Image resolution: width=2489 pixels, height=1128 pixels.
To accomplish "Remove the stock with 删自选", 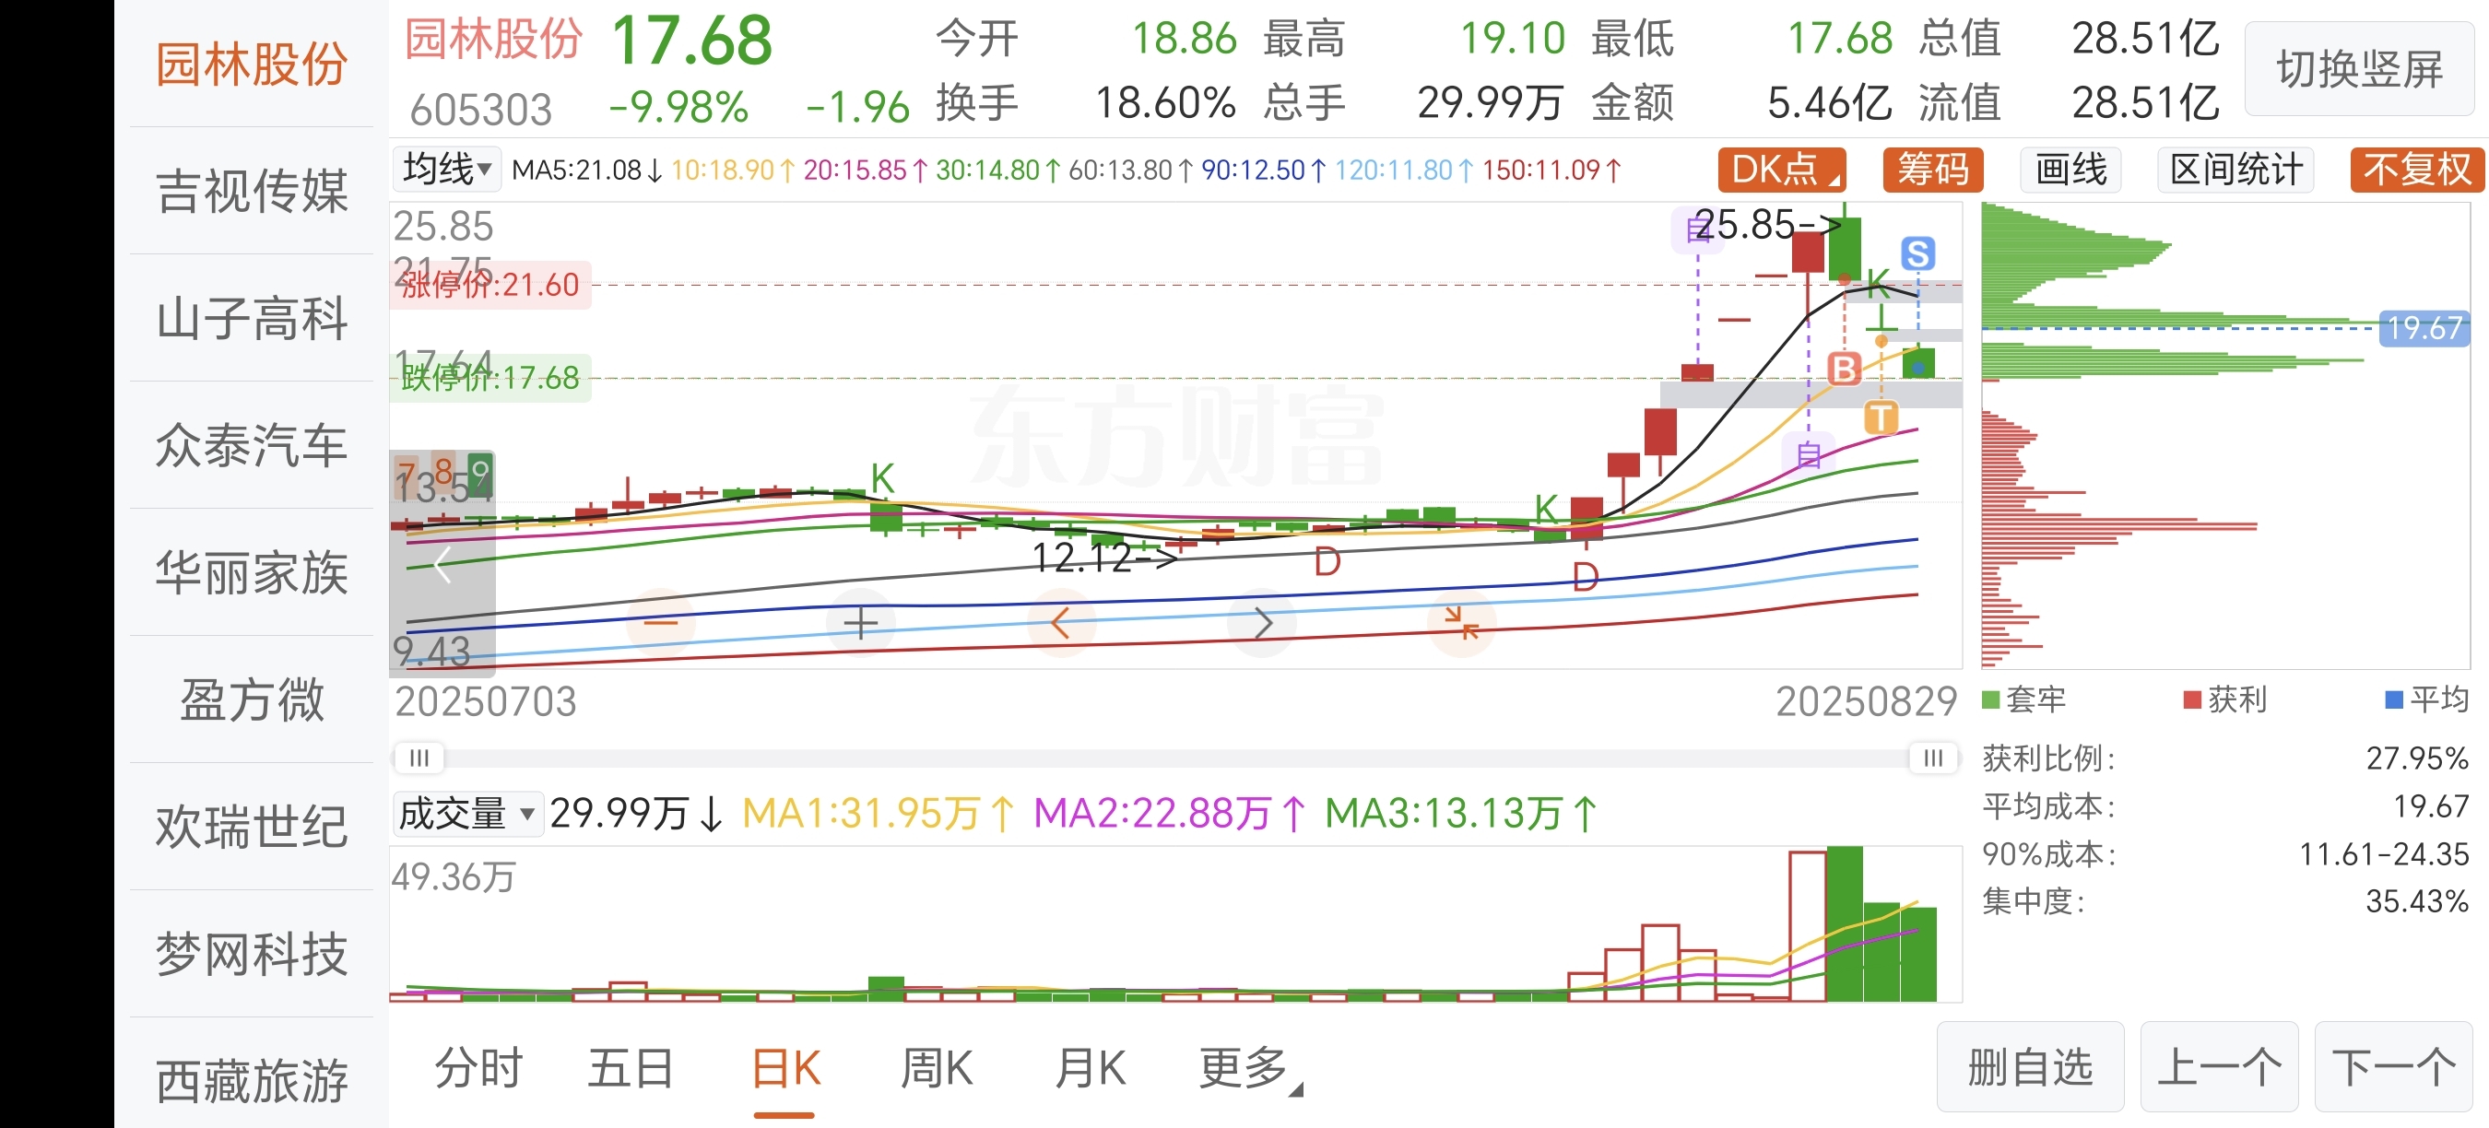I will (2030, 1067).
